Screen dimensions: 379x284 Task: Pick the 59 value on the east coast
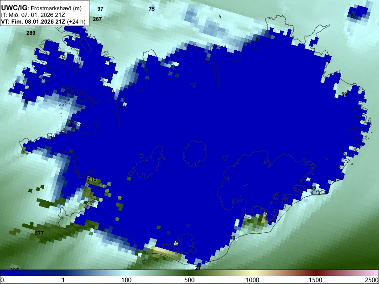(344, 94)
